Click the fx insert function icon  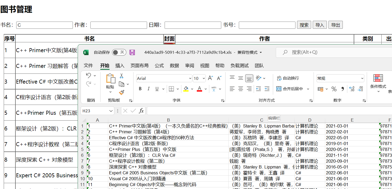click(x=141, y=111)
